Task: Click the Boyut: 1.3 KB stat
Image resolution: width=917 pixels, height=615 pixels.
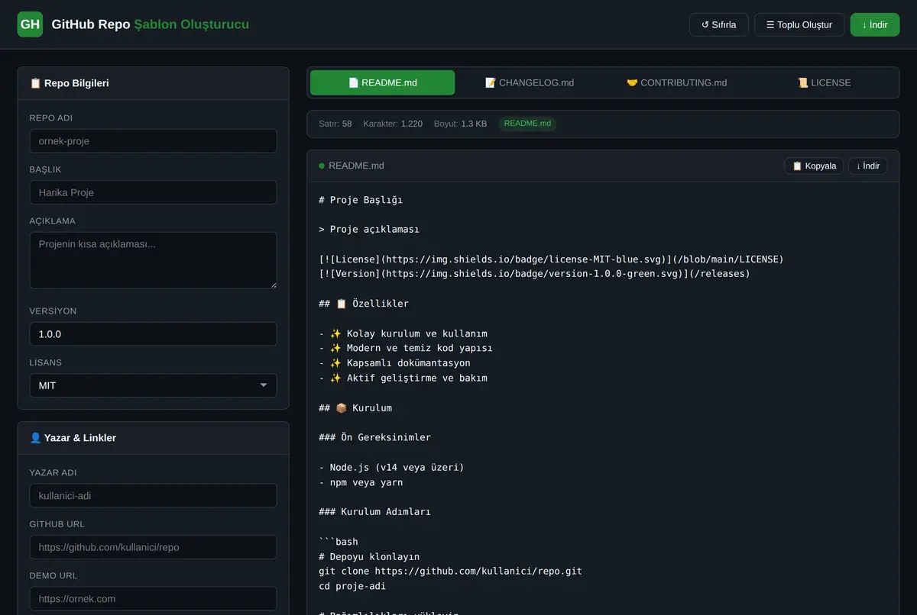Action: point(460,124)
